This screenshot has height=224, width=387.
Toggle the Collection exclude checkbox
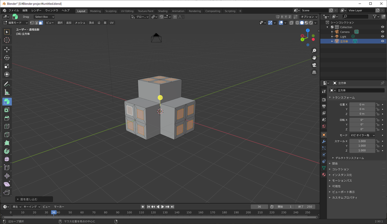point(332,27)
